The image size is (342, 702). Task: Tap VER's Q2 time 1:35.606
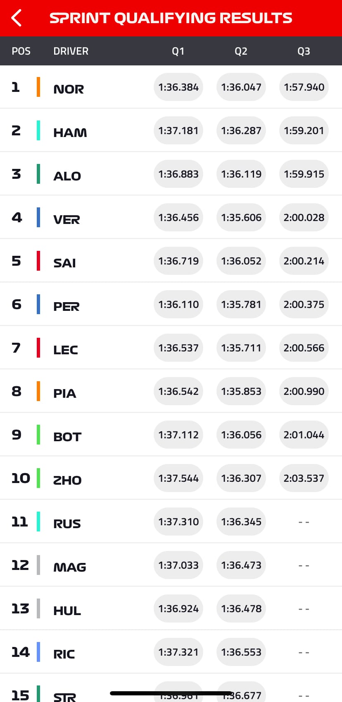point(241,217)
